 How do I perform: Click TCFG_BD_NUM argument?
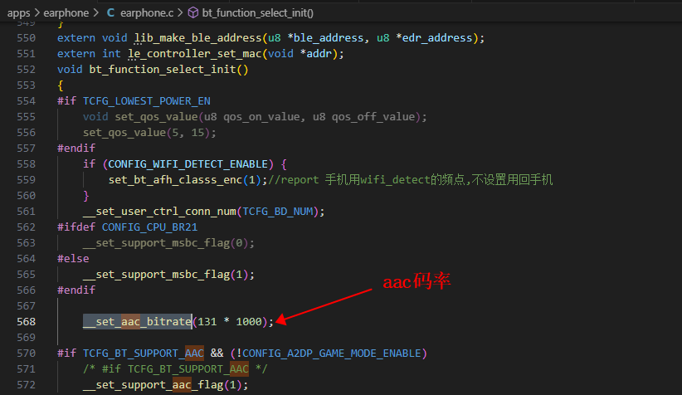pyautogui.click(x=277, y=212)
